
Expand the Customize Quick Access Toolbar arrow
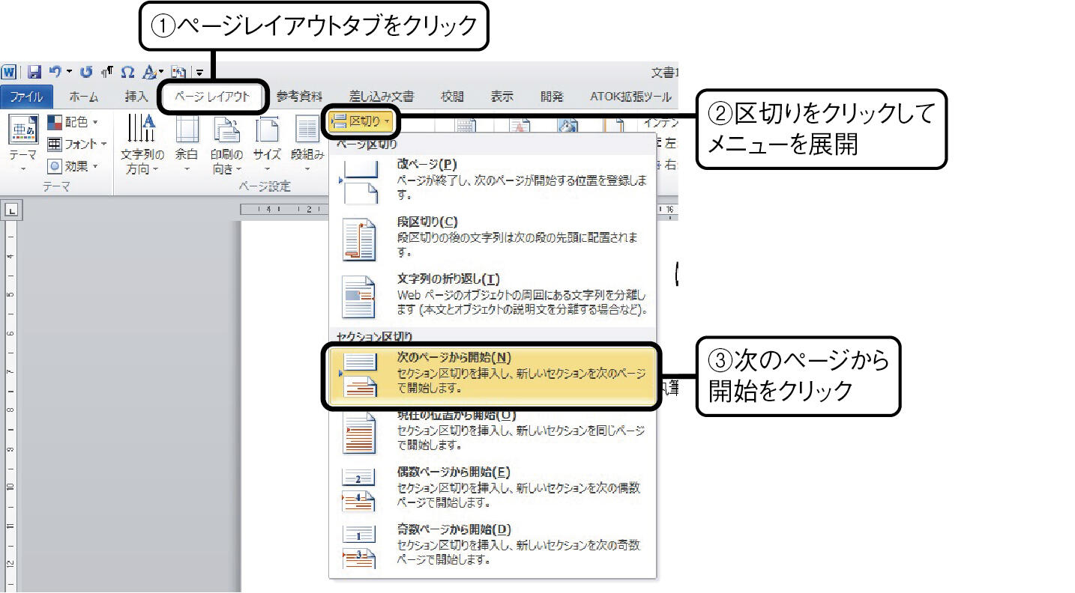[x=200, y=72]
